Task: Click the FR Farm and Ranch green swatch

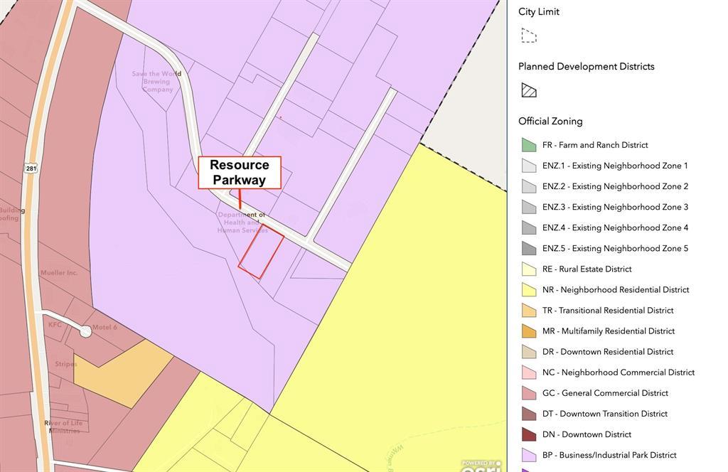Action: pos(528,145)
